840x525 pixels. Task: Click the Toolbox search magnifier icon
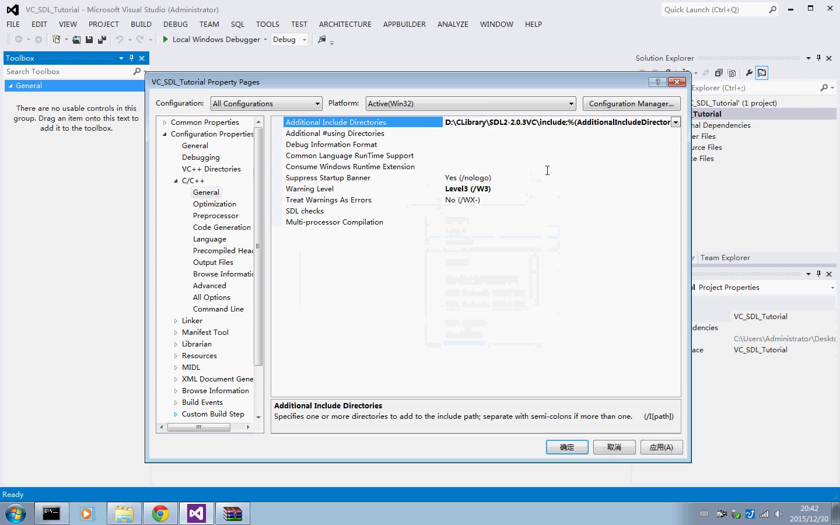pyautogui.click(x=137, y=71)
